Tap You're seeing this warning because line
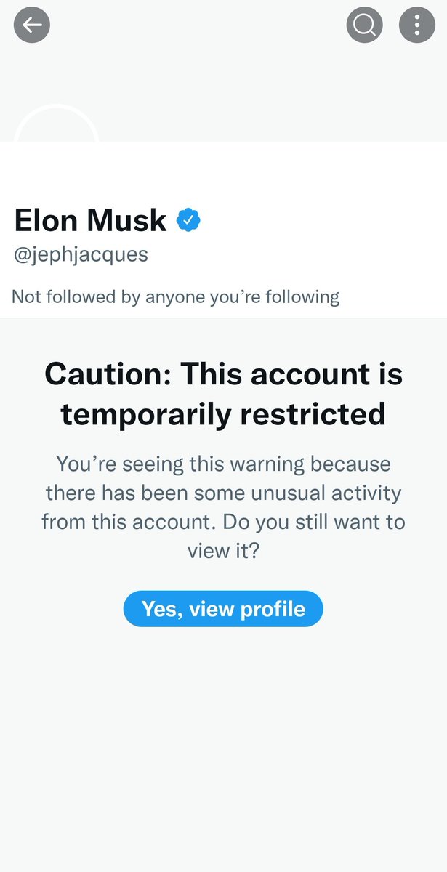Image resolution: width=447 pixels, height=872 pixels. [223, 464]
